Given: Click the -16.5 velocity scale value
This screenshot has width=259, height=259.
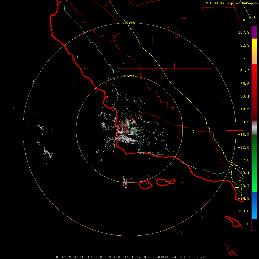Looking at the screenshot, I should [x=244, y=135].
